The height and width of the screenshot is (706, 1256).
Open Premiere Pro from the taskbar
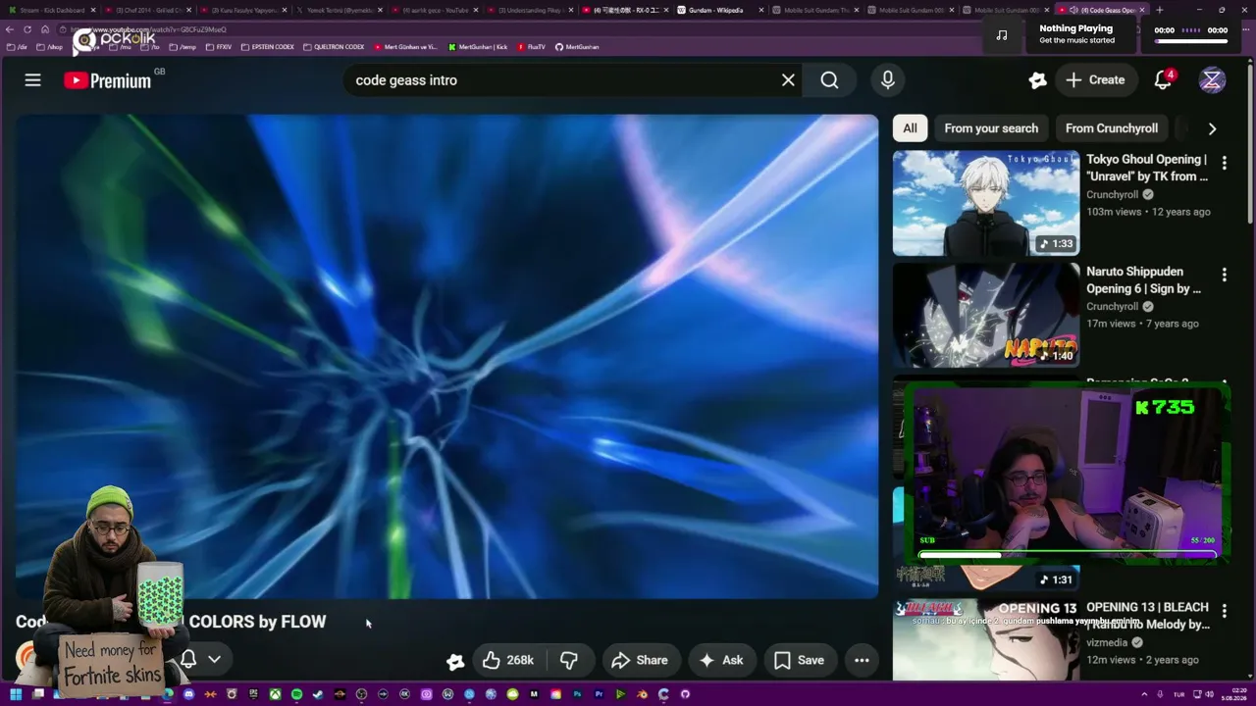click(x=599, y=694)
